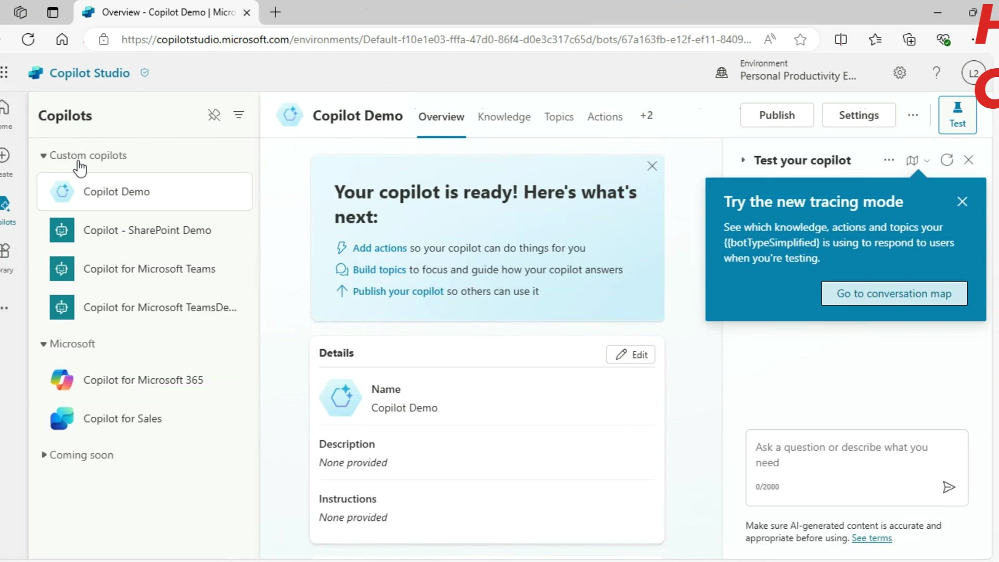Follow Publish your copilot link

(398, 291)
